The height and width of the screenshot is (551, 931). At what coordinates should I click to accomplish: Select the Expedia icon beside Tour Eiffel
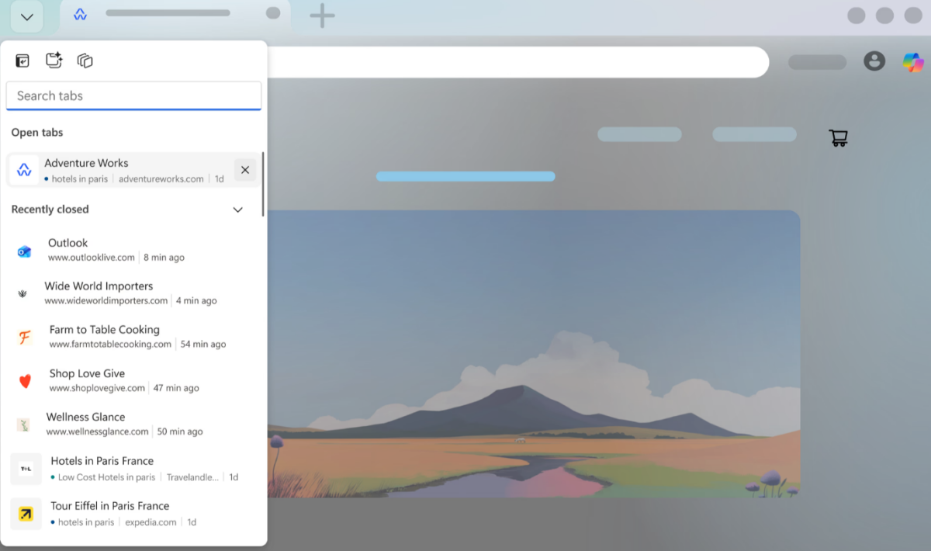point(26,514)
